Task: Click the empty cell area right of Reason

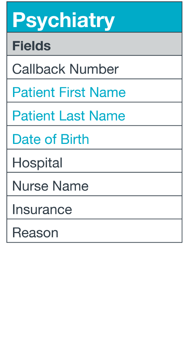Action: coord(120,231)
